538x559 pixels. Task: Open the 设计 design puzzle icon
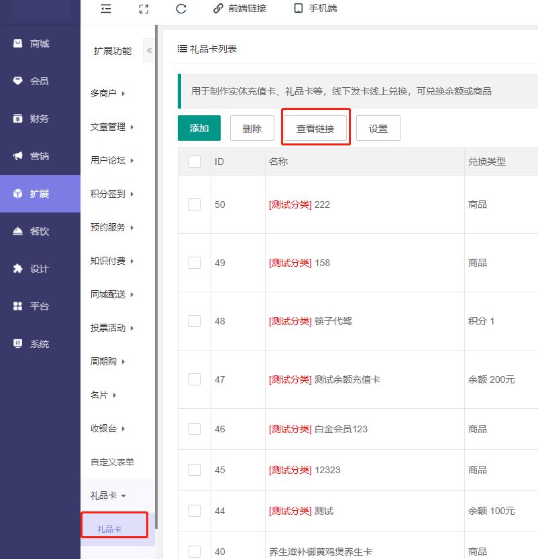pos(18,269)
